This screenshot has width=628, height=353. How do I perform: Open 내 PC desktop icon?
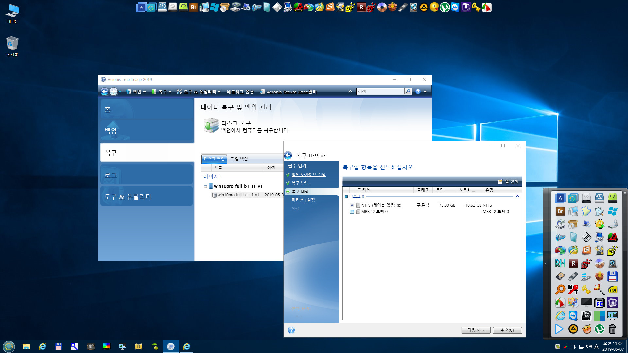click(x=12, y=13)
